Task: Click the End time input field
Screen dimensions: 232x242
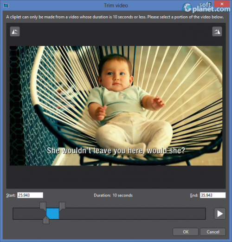Action: tap(213, 195)
